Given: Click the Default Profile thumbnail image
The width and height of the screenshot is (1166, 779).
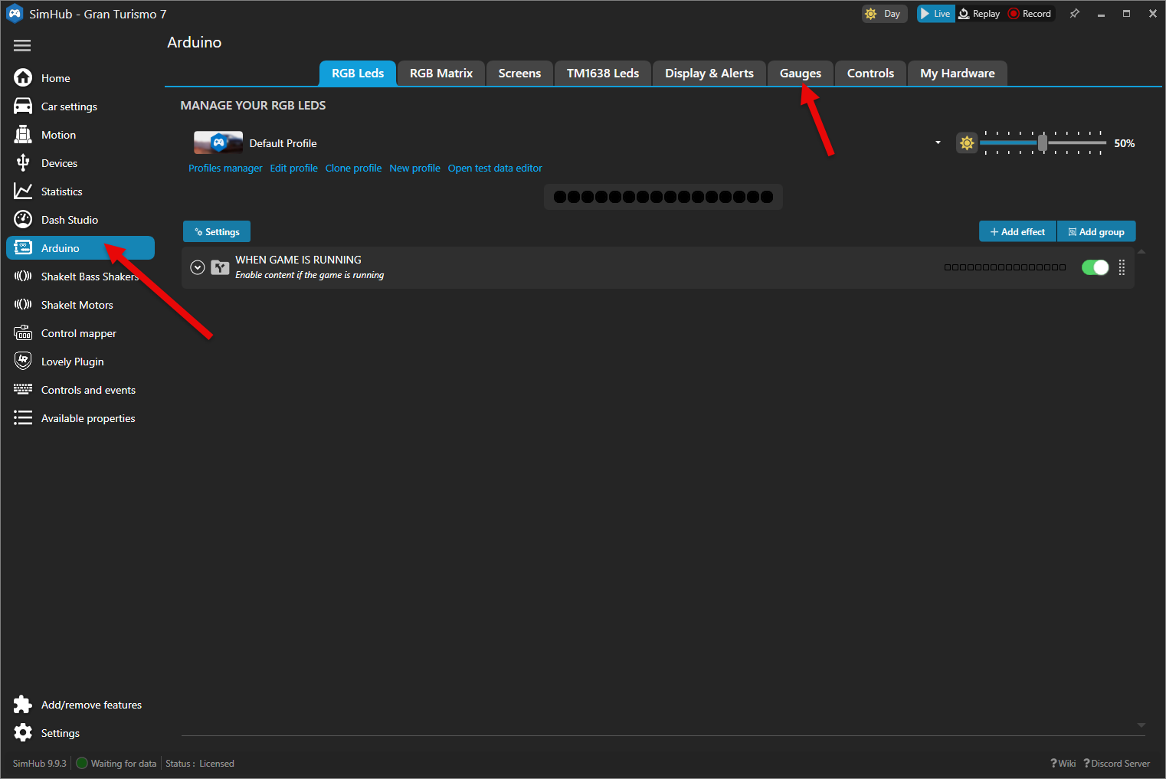Looking at the screenshot, I should (x=218, y=142).
